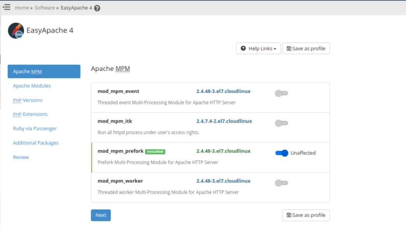
Task: Open the Additional Packages section
Action: point(36,143)
